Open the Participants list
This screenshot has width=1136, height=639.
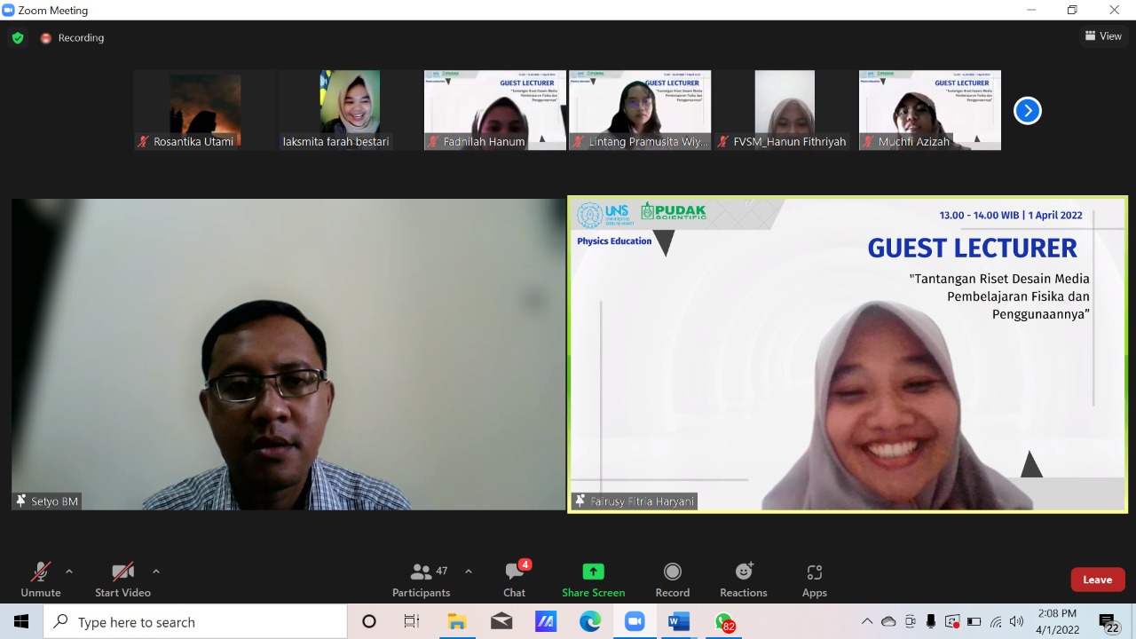click(421, 579)
